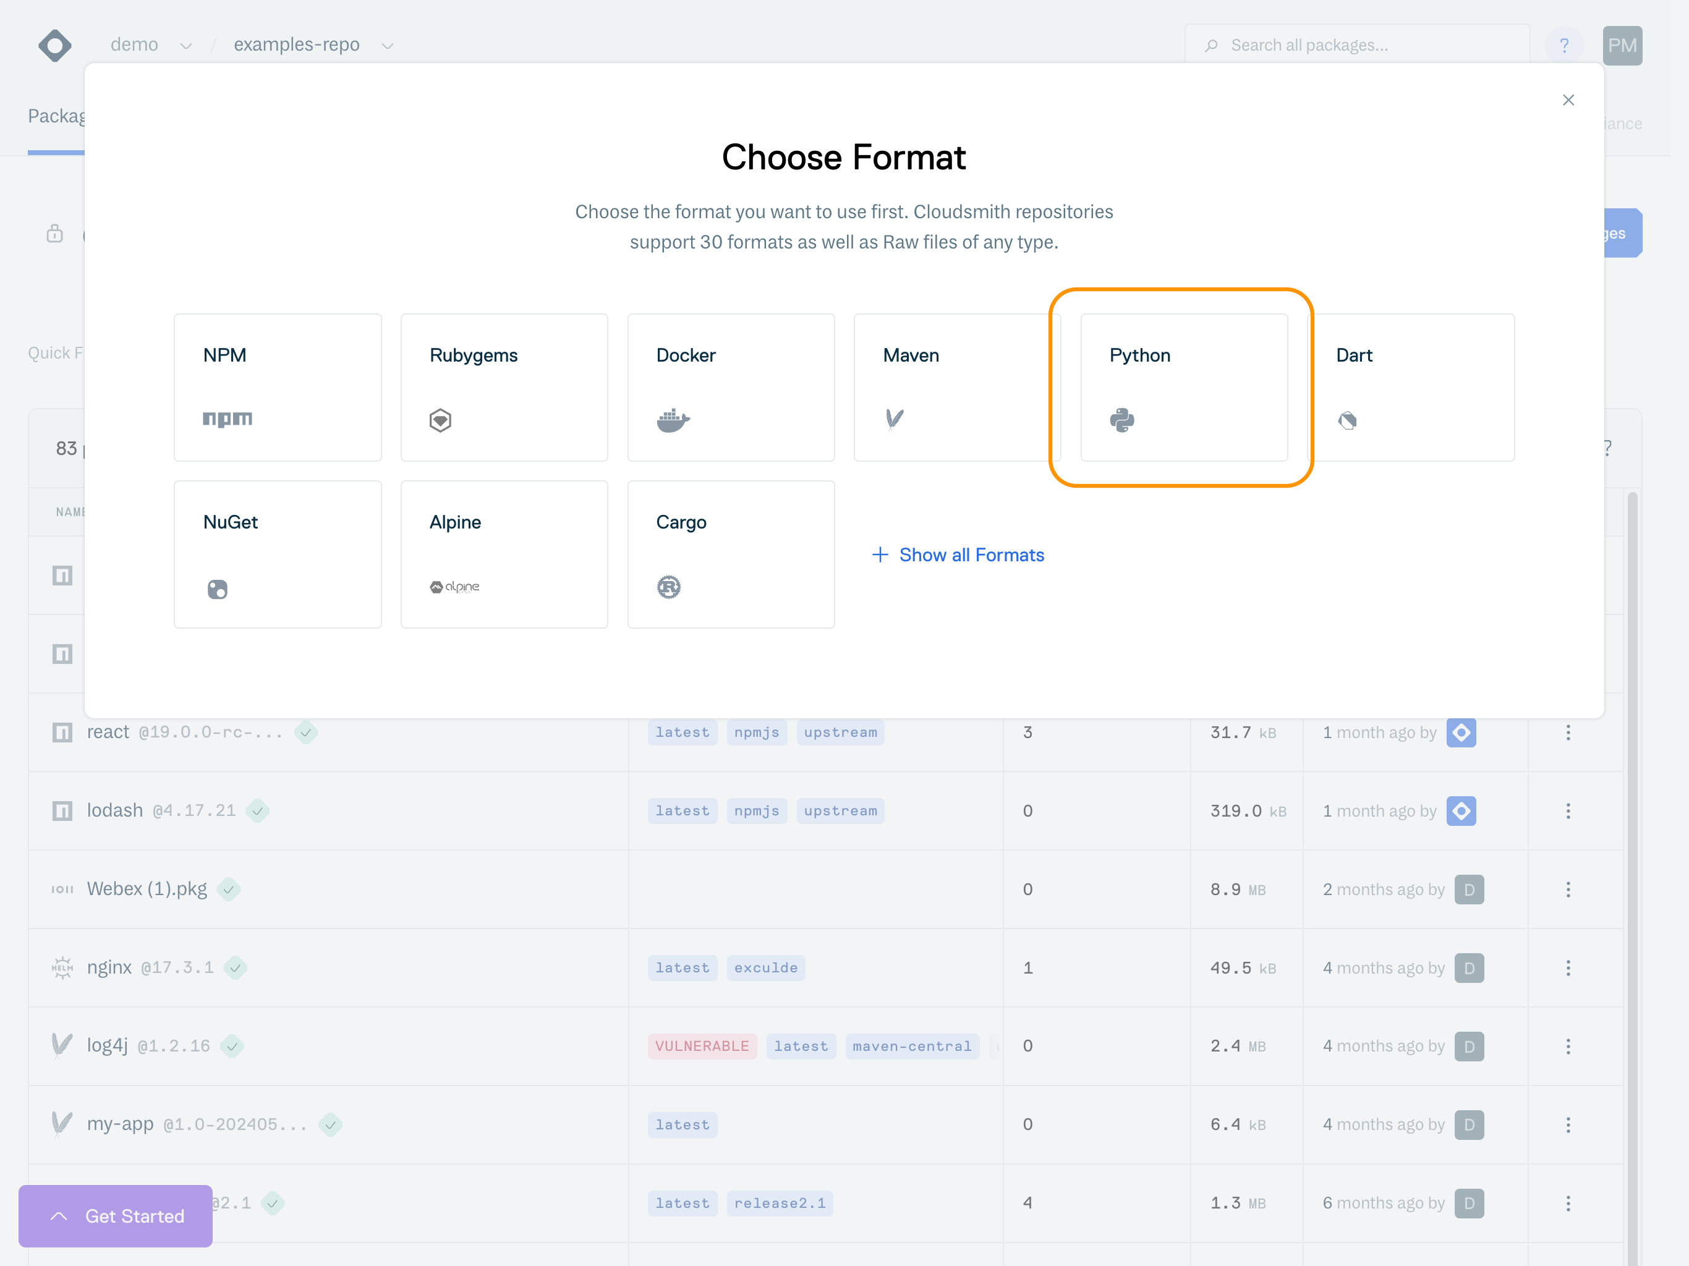This screenshot has height=1266, width=1689.
Task: Click the D avatar on nginx row
Action: (x=1468, y=968)
